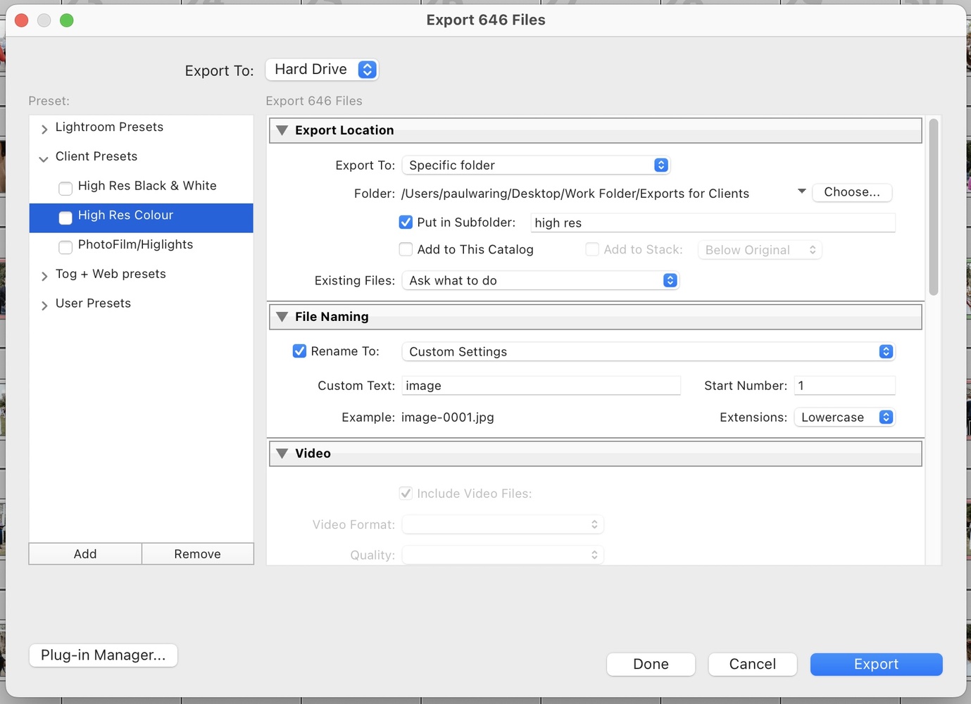The width and height of the screenshot is (971, 704).
Task: Tick the PhotoFilm/Higlights preset checkbox
Action: tap(65, 247)
